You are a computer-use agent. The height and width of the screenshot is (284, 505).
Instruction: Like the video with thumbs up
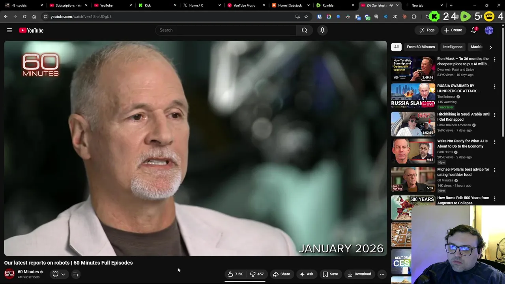[x=235, y=274]
